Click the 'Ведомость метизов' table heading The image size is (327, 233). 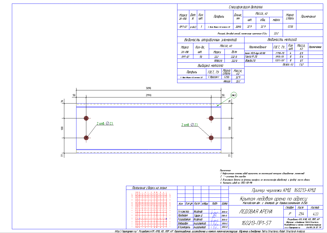point(282,40)
